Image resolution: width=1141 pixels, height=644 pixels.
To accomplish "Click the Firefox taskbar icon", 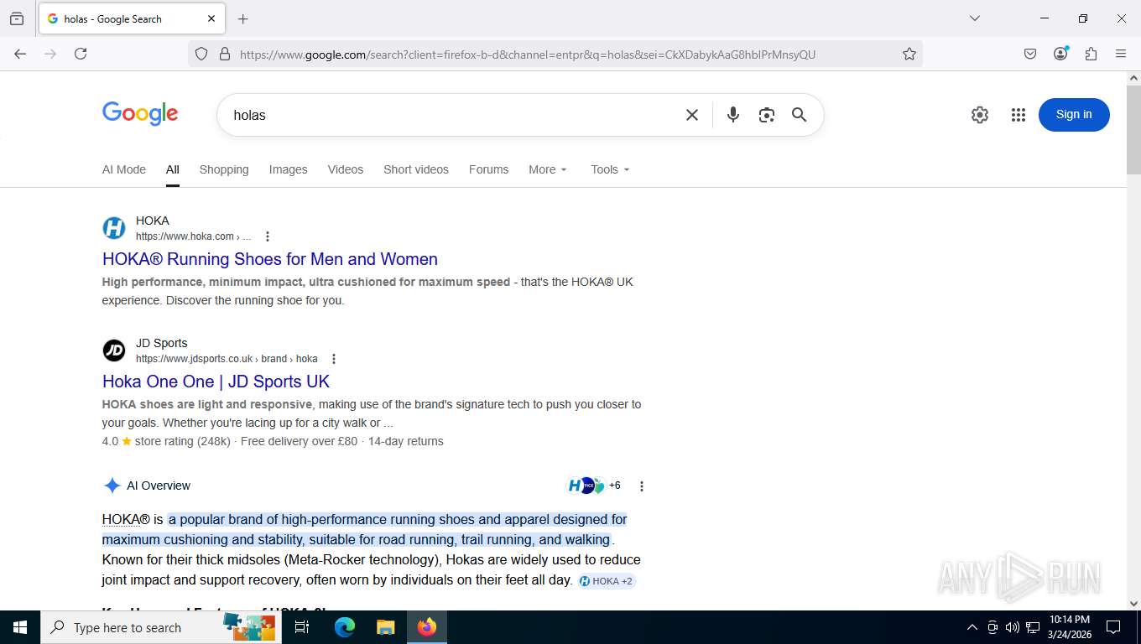I will (x=427, y=627).
